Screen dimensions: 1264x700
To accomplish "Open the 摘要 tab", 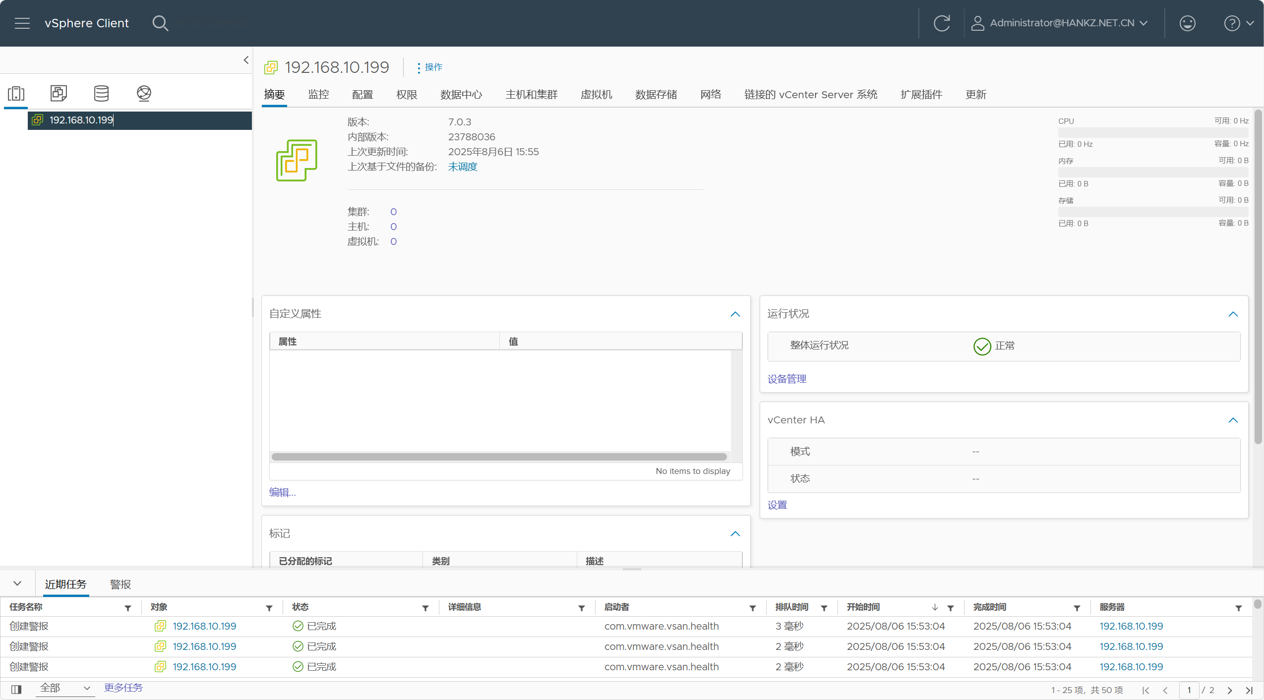I will pyautogui.click(x=274, y=94).
